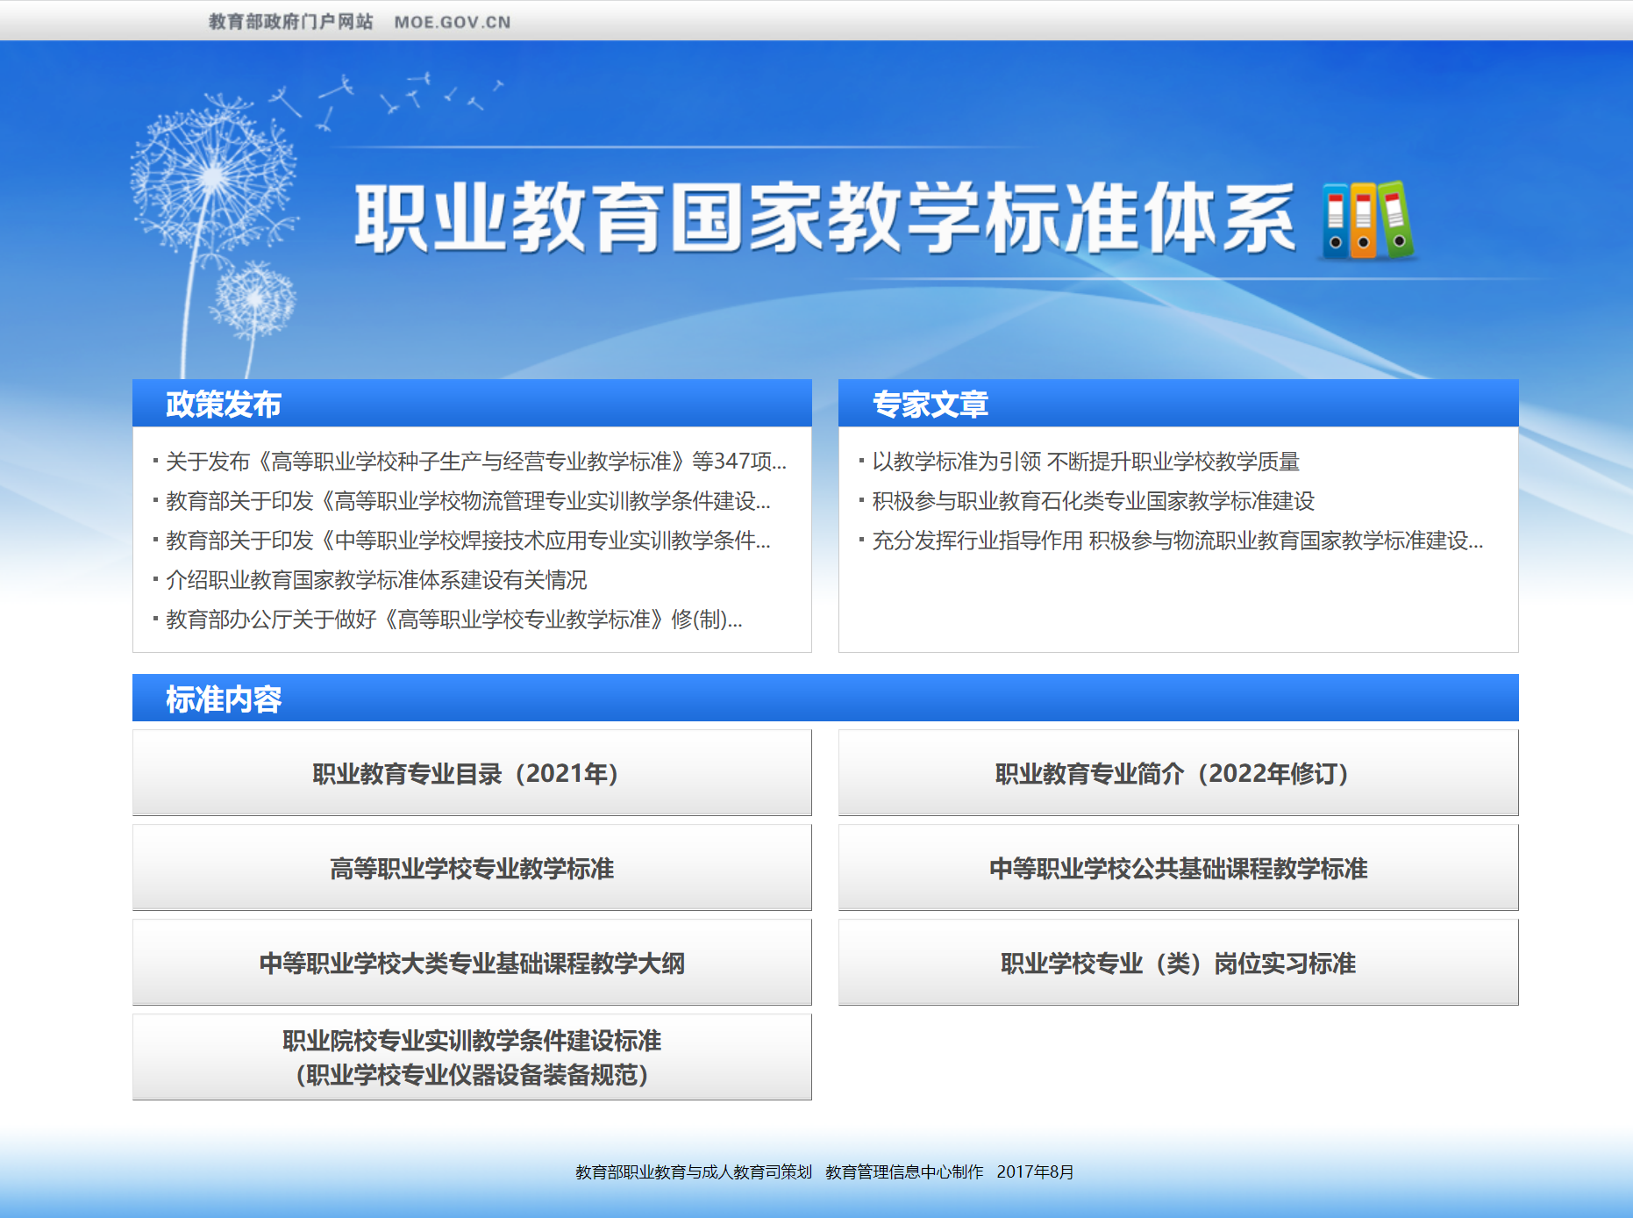1633x1218 pixels.
Task: Open notice about 焊接技术应用专业实训教学条件
Action: tap(467, 541)
